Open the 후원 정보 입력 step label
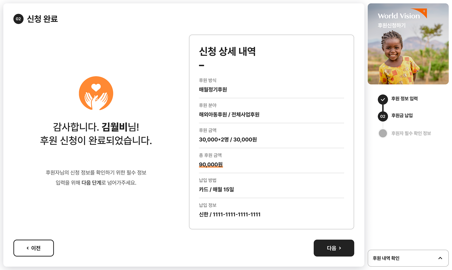 404,99
